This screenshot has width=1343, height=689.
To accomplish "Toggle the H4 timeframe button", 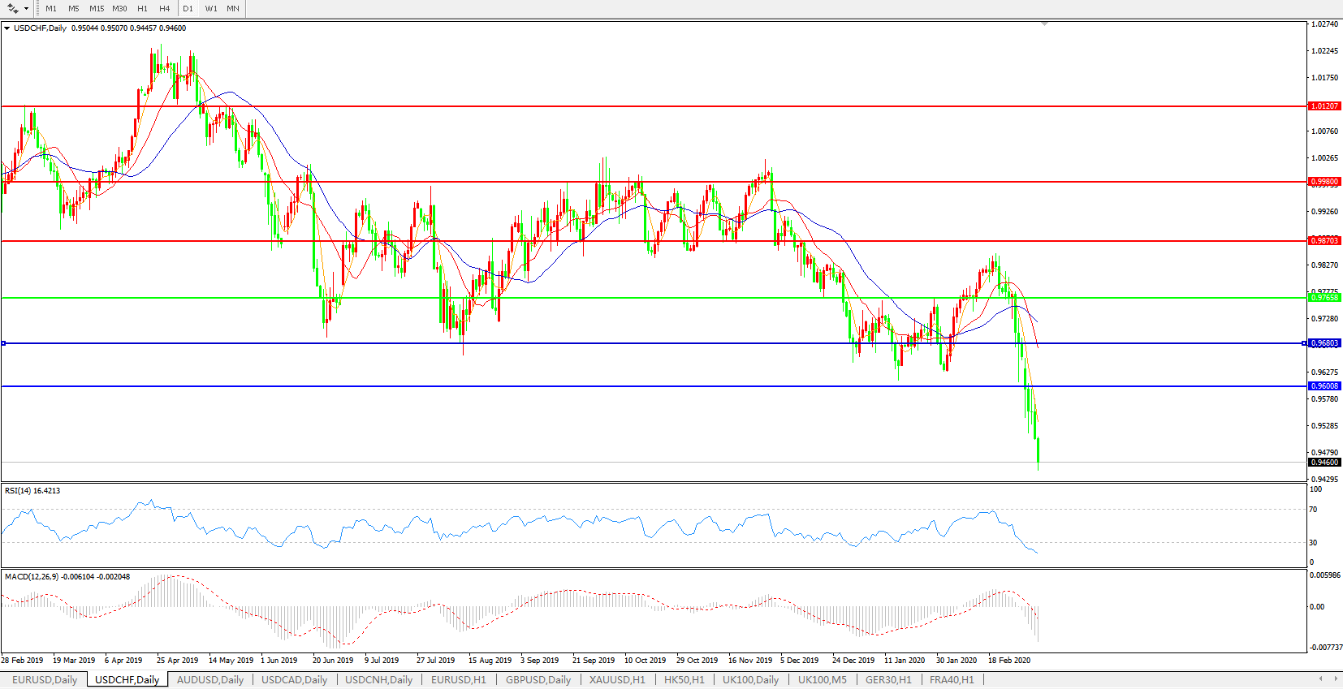I will pyautogui.click(x=165, y=8).
